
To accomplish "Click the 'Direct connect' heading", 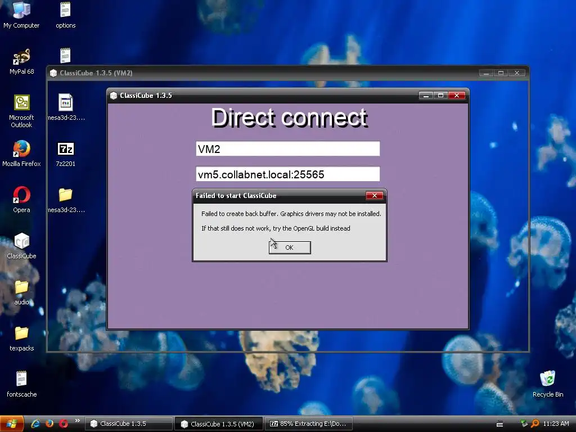I will (x=289, y=118).
